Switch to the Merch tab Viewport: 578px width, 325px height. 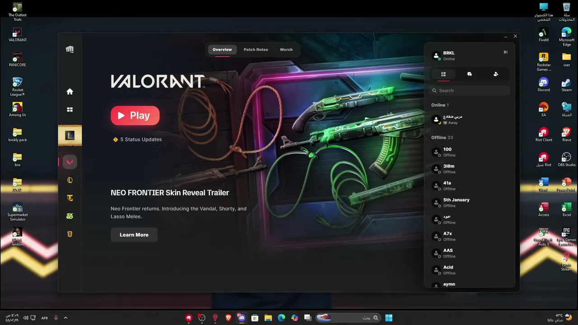pos(286,50)
